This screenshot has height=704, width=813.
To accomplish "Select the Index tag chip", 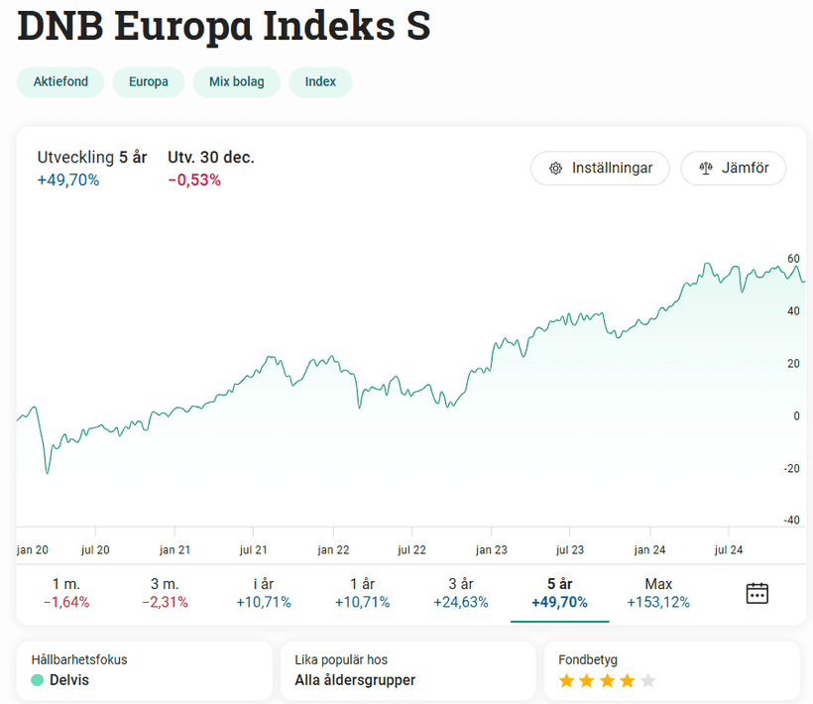I will coord(320,82).
